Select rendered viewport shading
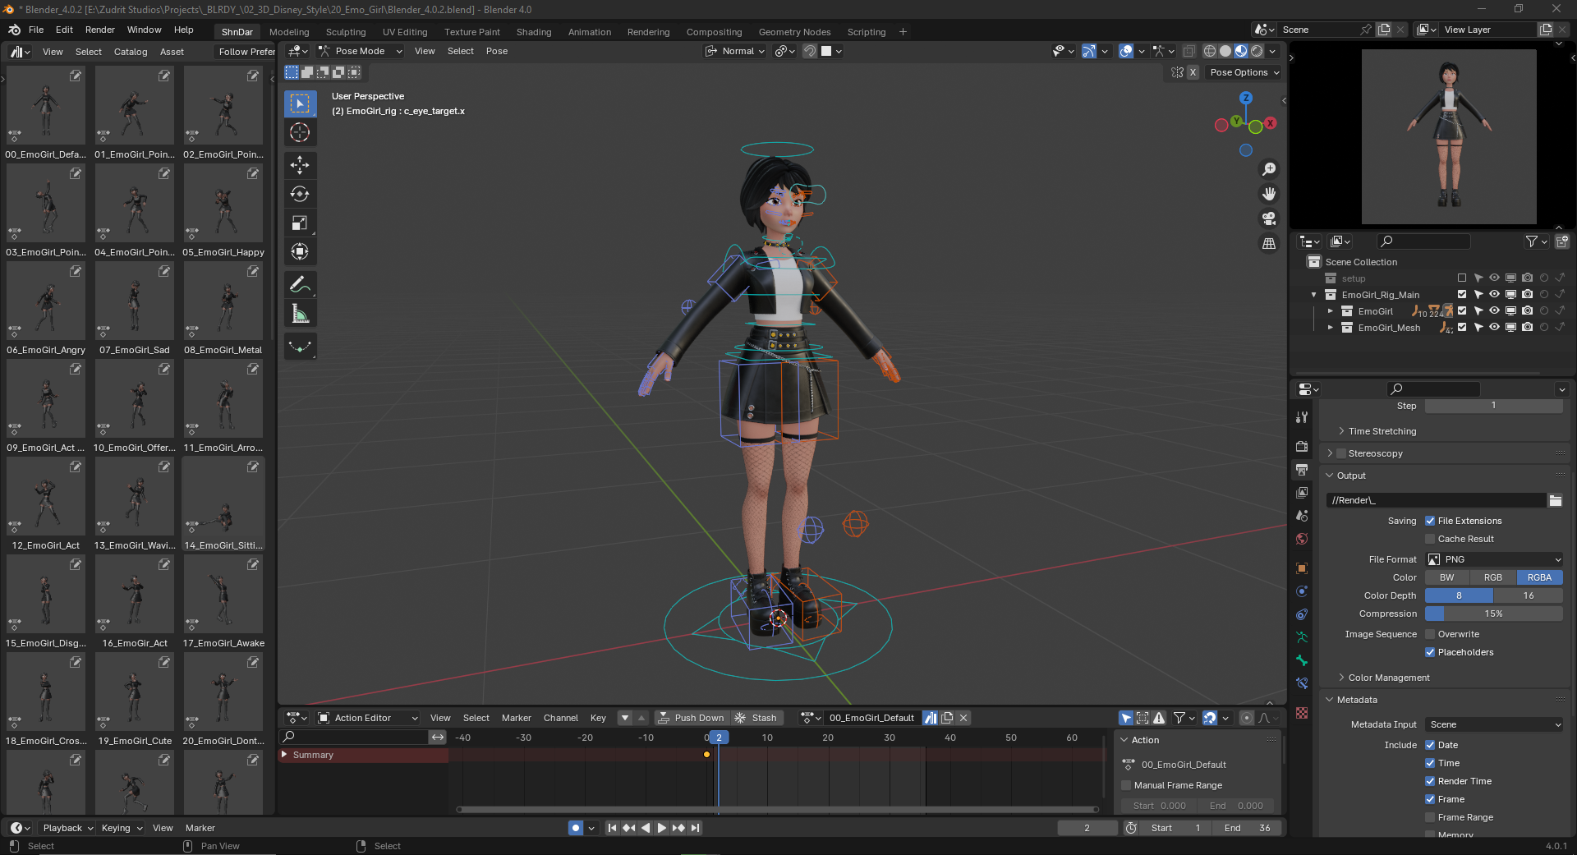 pyautogui.click(x=1257, y=51)
